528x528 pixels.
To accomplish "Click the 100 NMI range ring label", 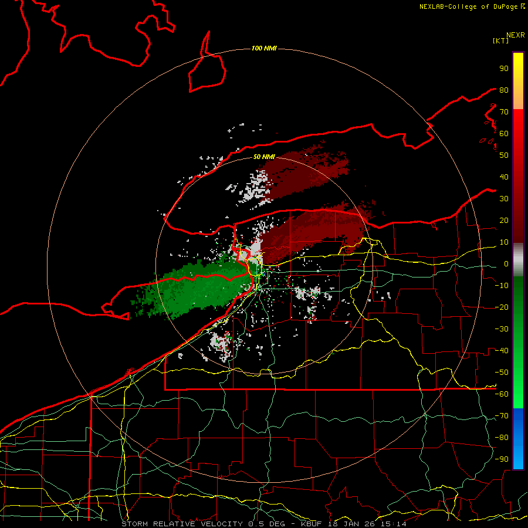I will click(264, 49).
